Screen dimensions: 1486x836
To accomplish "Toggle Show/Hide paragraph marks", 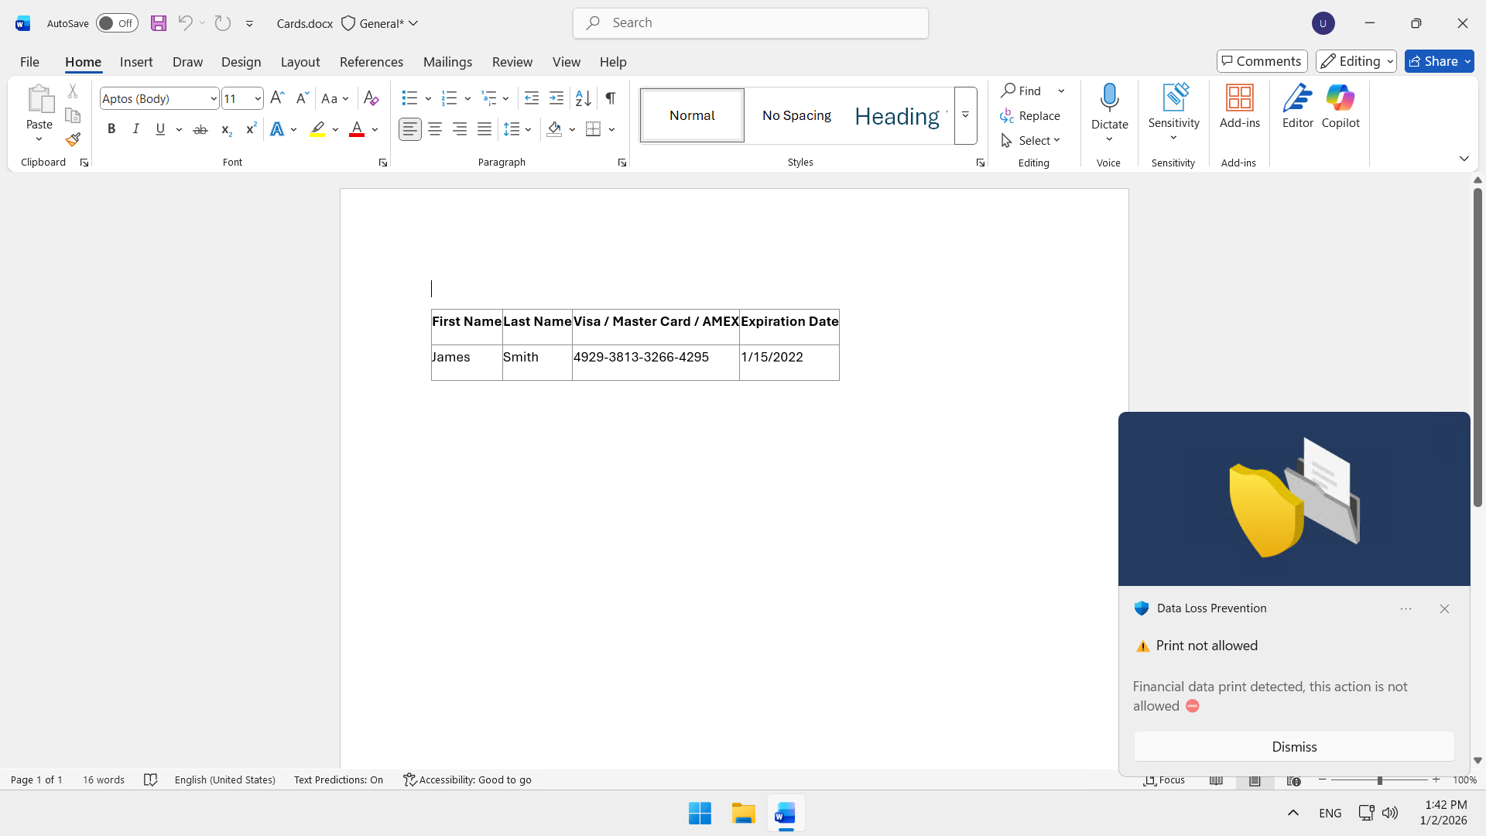I will (x=611, y=98).
